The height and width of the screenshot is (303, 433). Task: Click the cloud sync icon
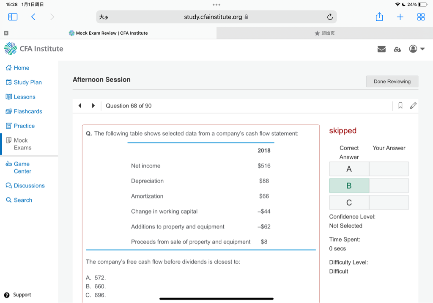pos(397,49)
